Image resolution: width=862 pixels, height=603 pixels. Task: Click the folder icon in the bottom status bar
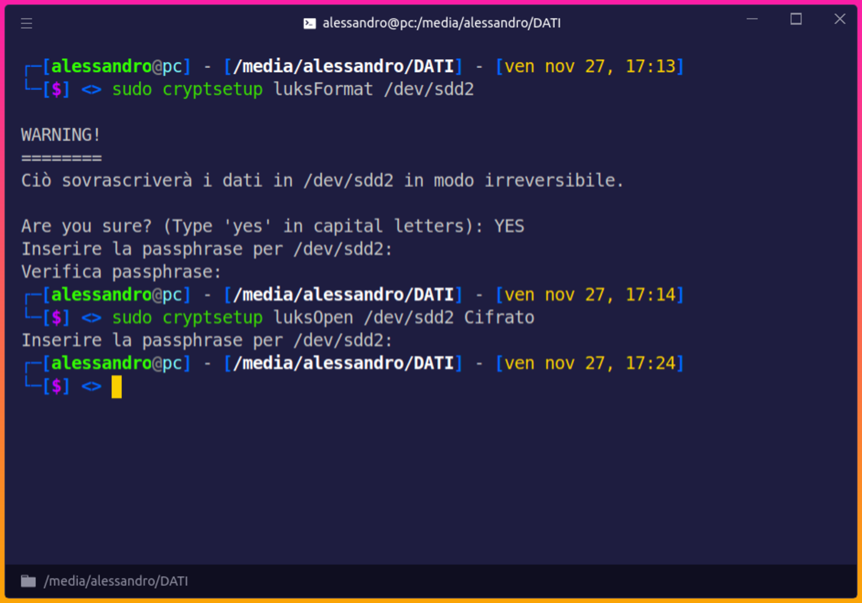click(x=28, y=580)
